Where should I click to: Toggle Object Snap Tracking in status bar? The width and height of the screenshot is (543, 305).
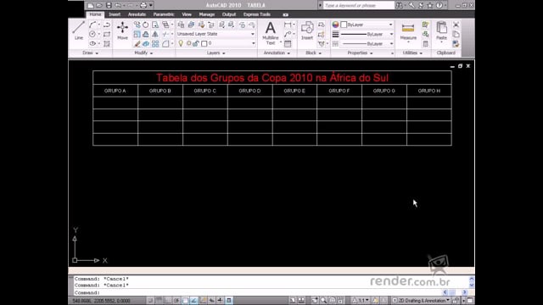[194, 300]
